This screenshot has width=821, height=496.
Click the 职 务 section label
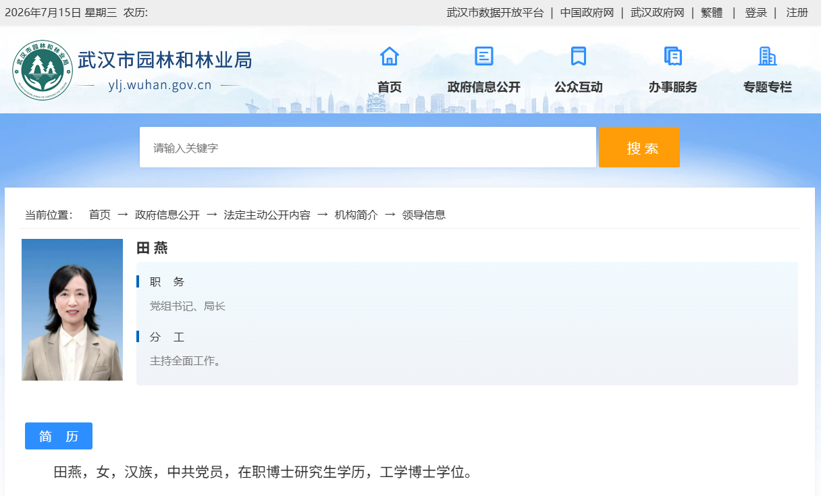pyautogui.click(x=167, y=281)
